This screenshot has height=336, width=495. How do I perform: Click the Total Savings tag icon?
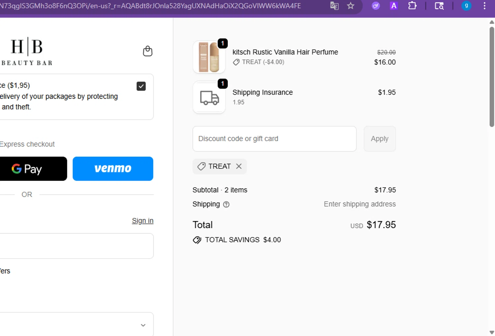197,240
